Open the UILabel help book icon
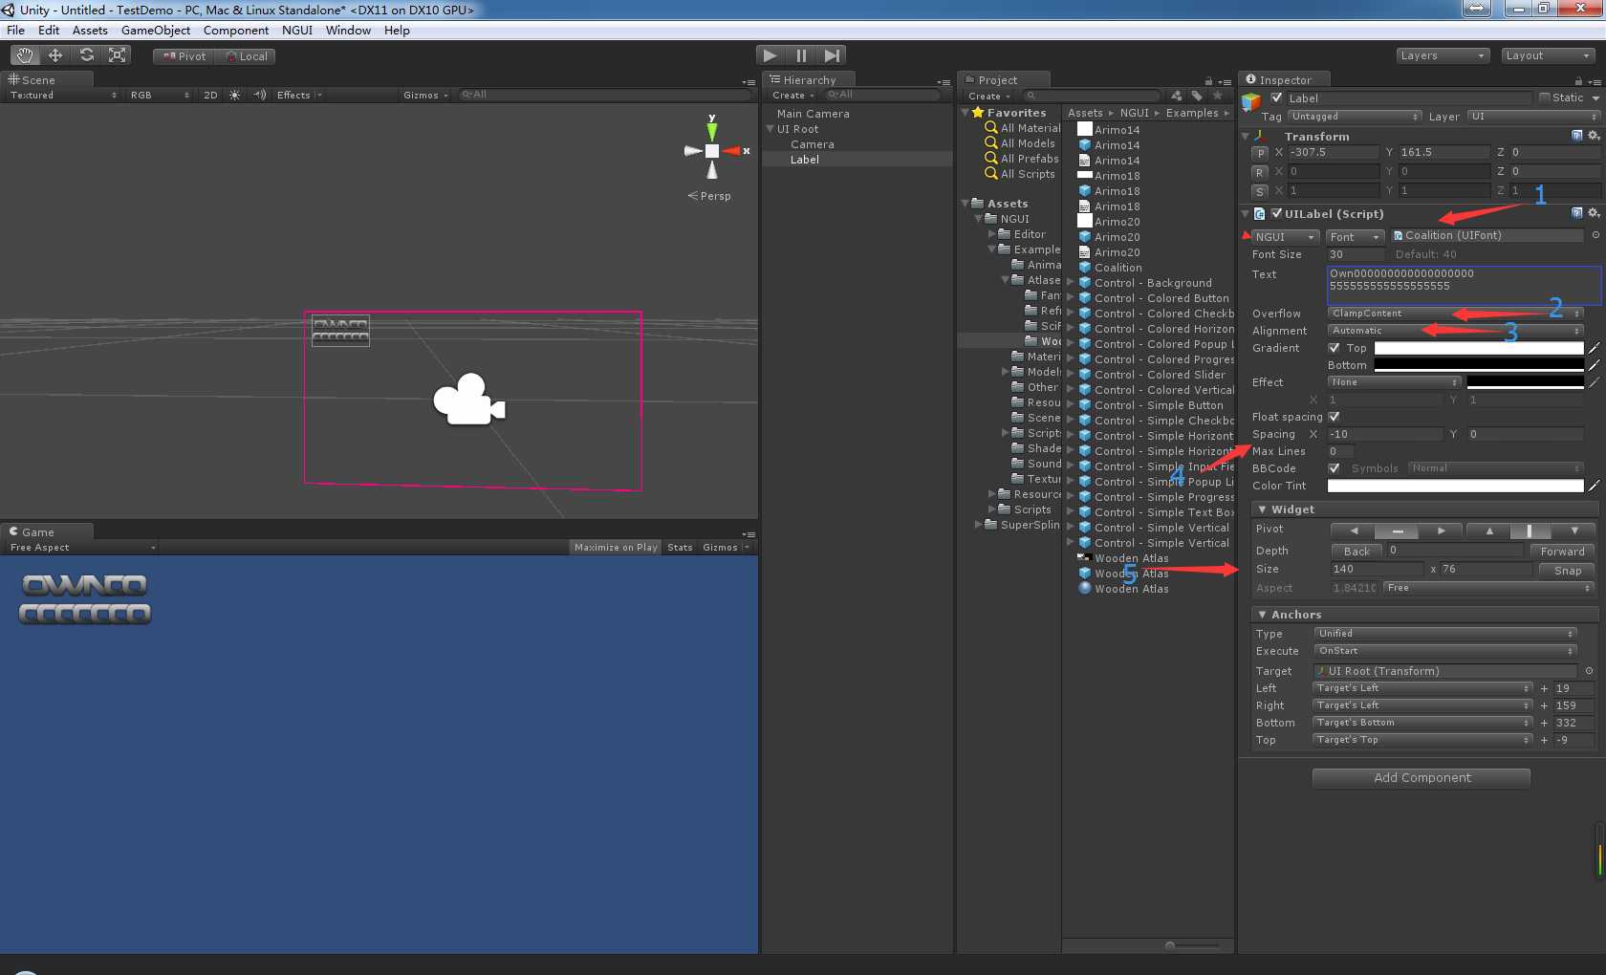 (1577, 213)
